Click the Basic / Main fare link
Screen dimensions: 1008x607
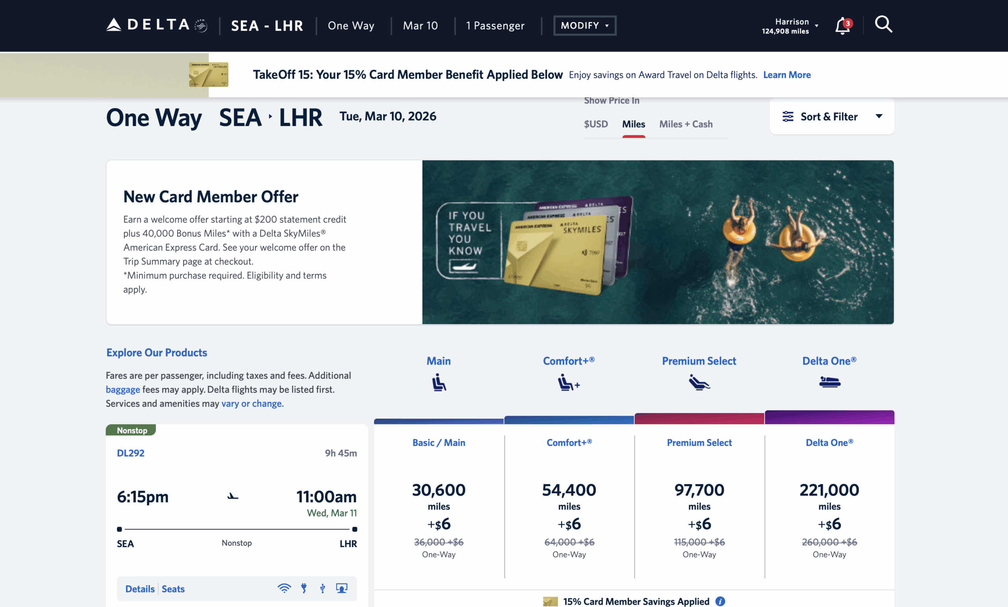click(439, 442)
